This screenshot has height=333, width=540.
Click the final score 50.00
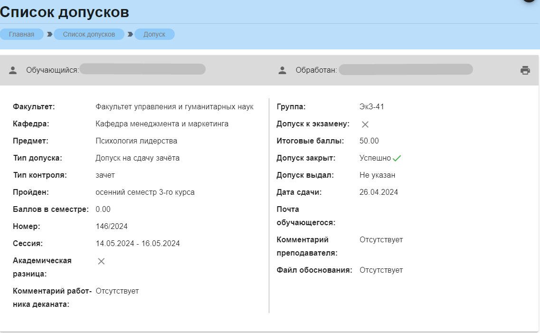[x=369, y=141]
